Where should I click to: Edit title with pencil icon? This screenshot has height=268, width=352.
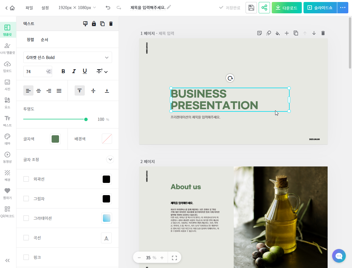pyautogui.click(x=169, y=7)
